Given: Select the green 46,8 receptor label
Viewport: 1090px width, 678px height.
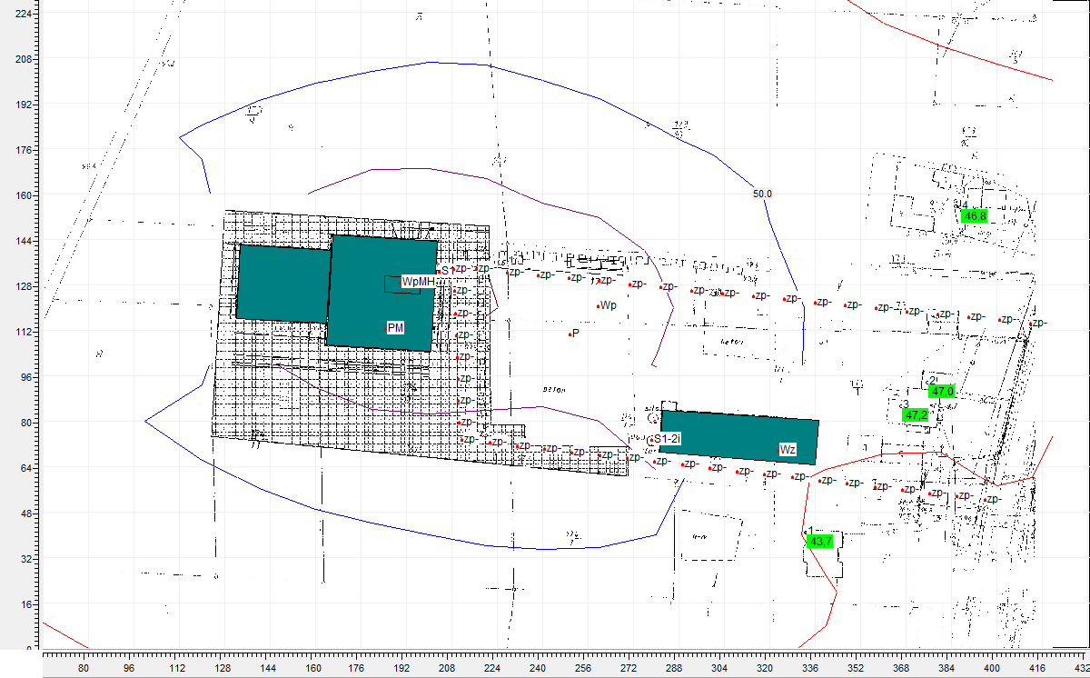Looking at the screenshot, I should (975, 216).
